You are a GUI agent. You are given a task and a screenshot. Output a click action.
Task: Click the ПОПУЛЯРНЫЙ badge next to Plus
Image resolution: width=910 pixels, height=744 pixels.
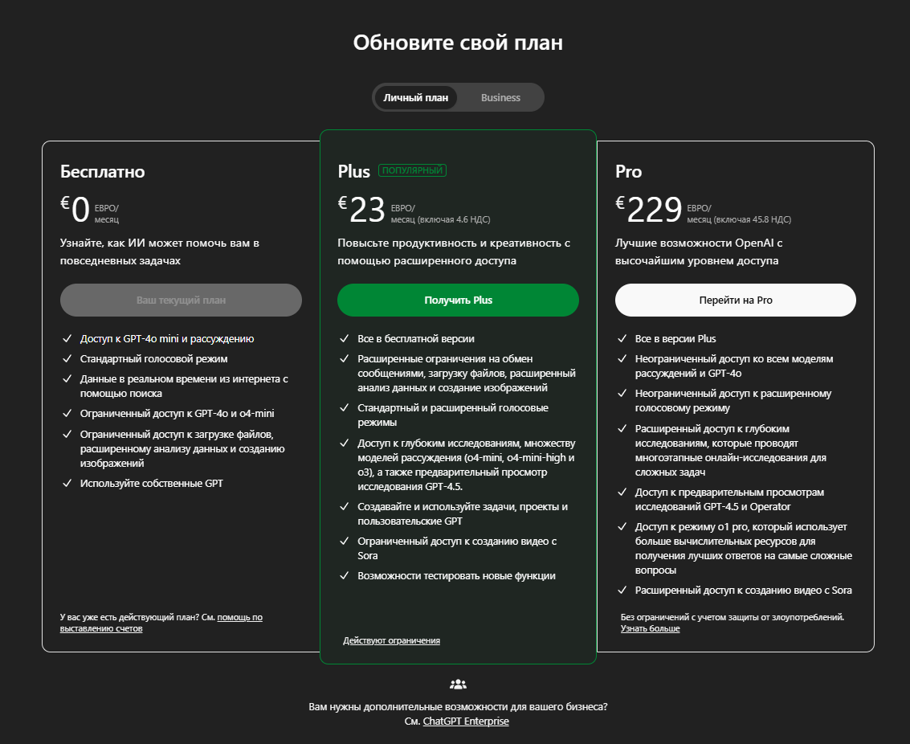pyautogui.click(x=412, y=170)
